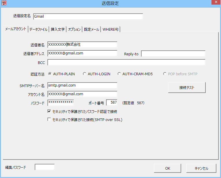The width and height of the screenshot is (221, 178).
Task: Open the 既定メール tab
Action: [92, 29]
